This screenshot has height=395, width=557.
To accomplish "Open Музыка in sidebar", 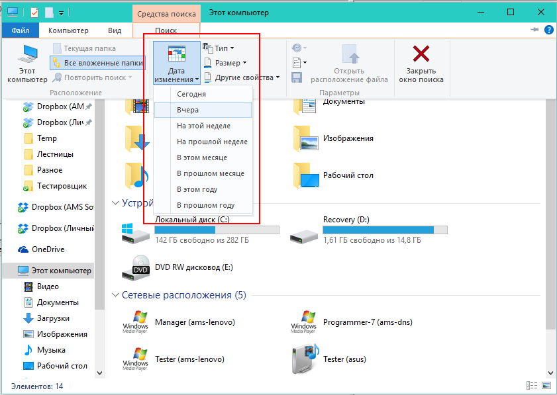I will [44, 350].
